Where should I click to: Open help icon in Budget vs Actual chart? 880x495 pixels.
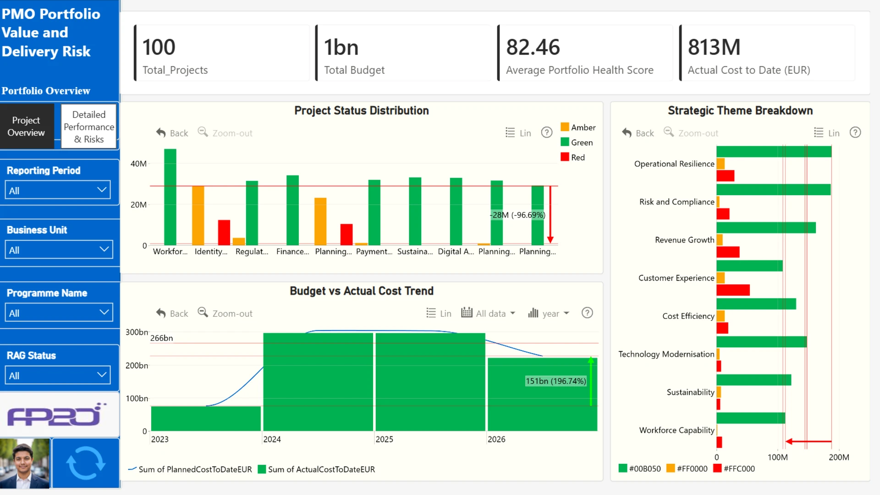pyautogui.click(x=587, y=313)
